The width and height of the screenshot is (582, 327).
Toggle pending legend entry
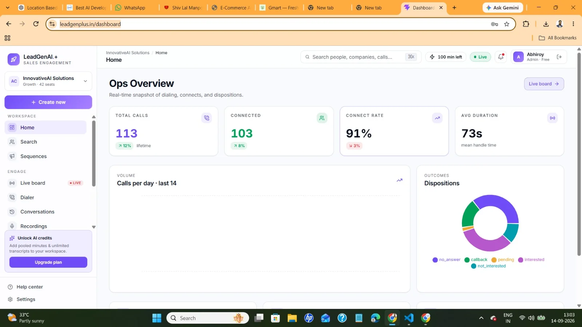tap(503, 260)
